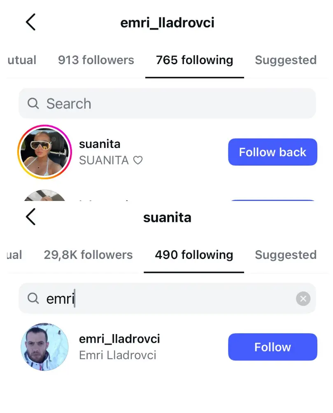Open the suanita username link in the list
The height and width of the screenshot is (413, 333).
(100, 144)
